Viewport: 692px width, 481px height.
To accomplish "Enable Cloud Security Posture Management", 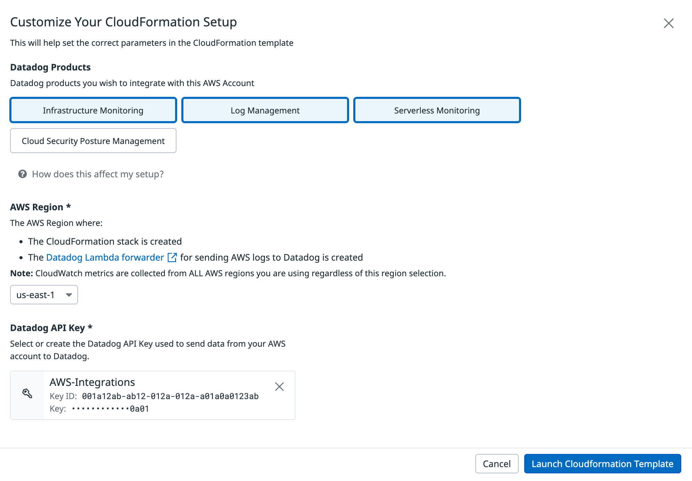I will [93, 141].
